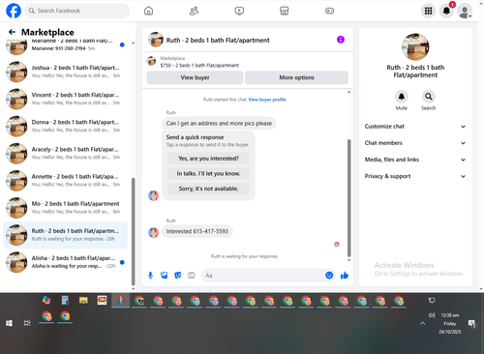Open Donna's 2 beds 1 bath chat
The height and width of the screenshot is (354, 484).
tap(65, 126)
